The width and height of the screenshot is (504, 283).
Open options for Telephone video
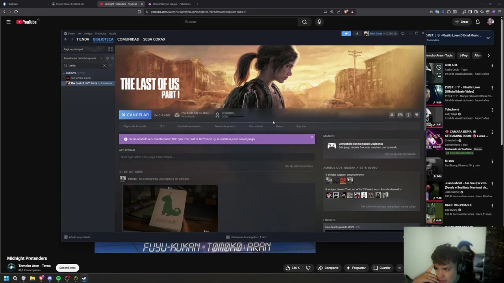492,110
